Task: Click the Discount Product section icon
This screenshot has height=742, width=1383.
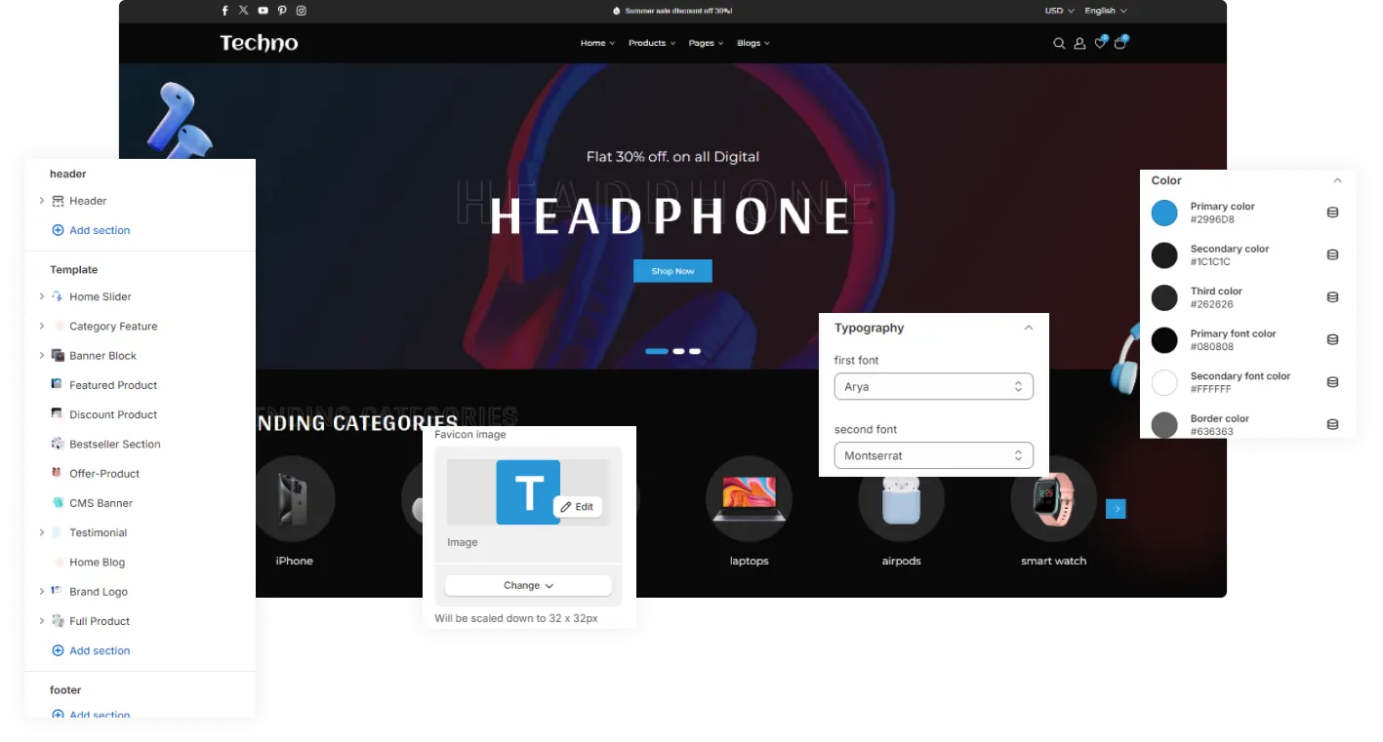Action: tap(58, 414)
